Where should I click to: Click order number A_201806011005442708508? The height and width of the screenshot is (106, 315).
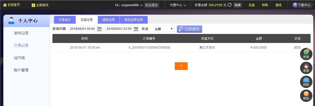pos(149,48)
